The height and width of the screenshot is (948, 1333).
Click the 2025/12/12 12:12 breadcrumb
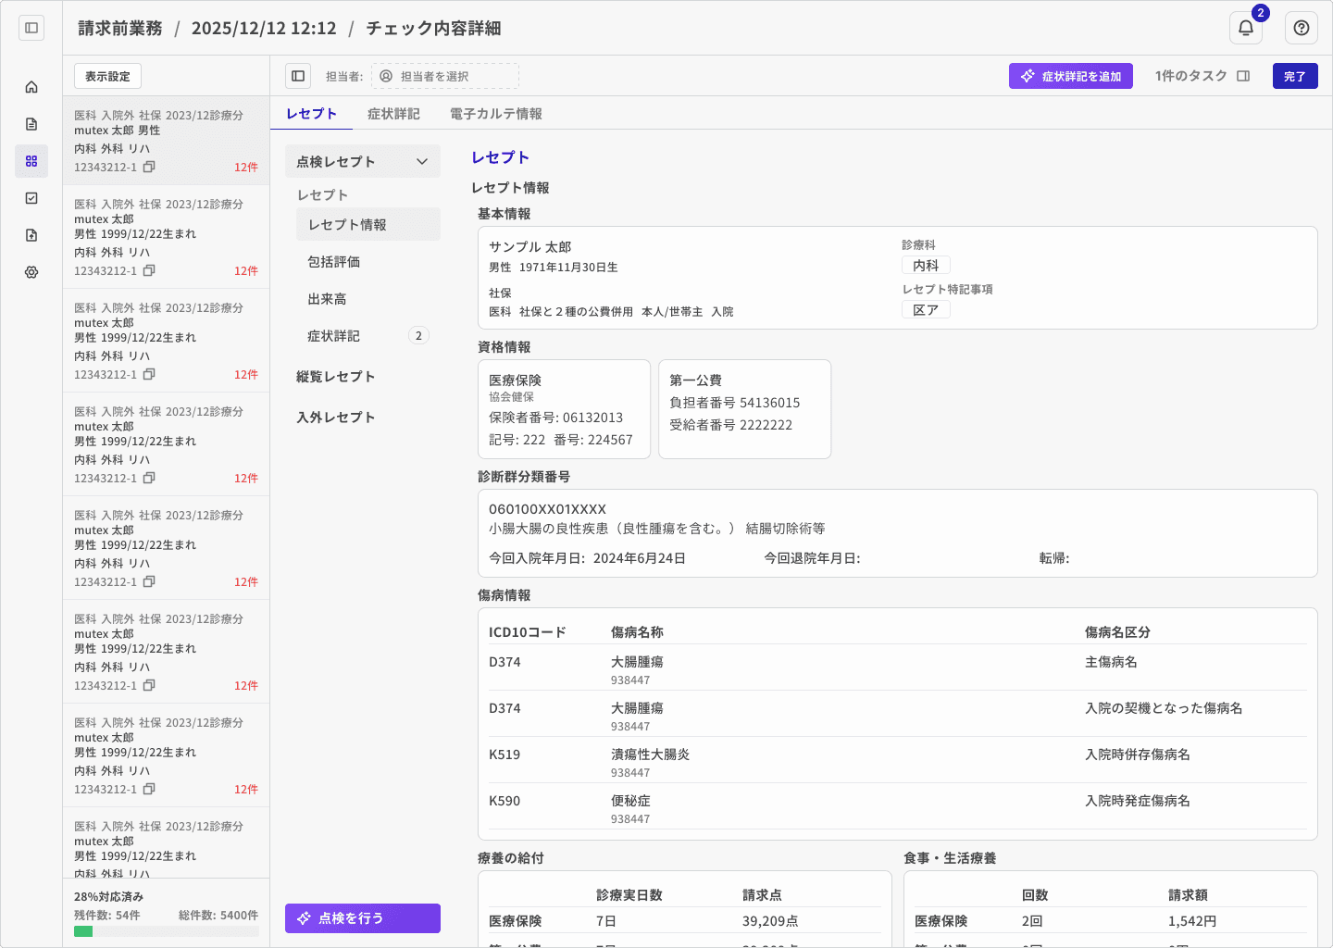click(264, 28)
